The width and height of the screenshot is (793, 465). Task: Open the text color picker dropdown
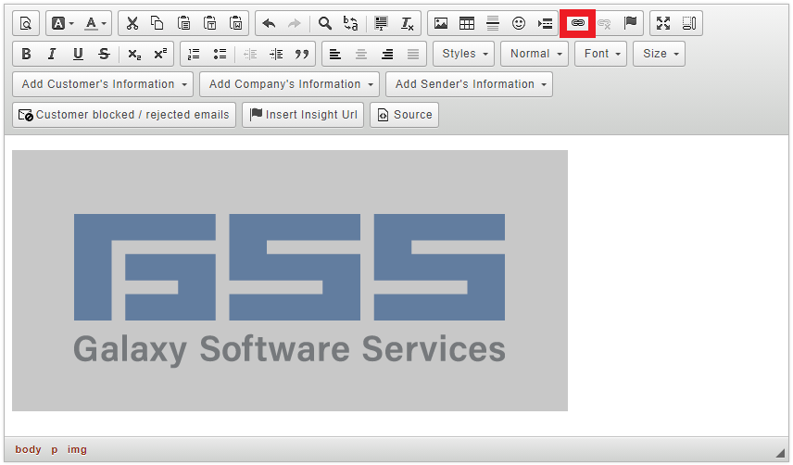95,23
